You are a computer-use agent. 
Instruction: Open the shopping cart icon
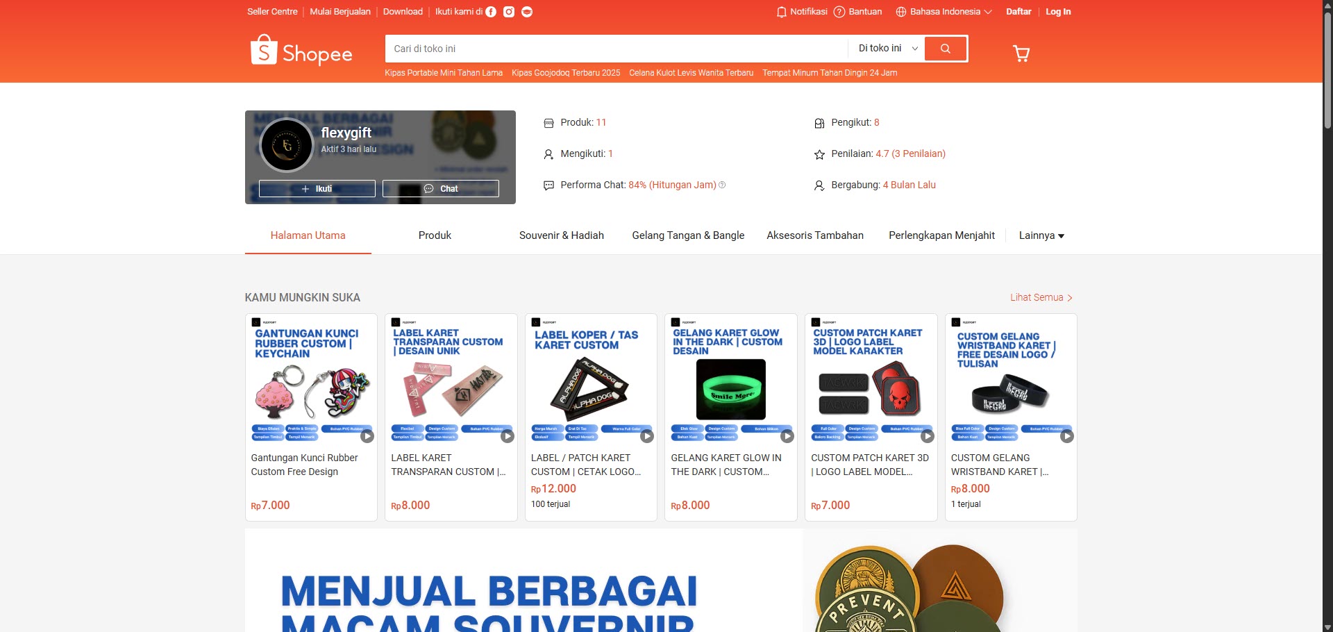click(x=1021, y=53)
